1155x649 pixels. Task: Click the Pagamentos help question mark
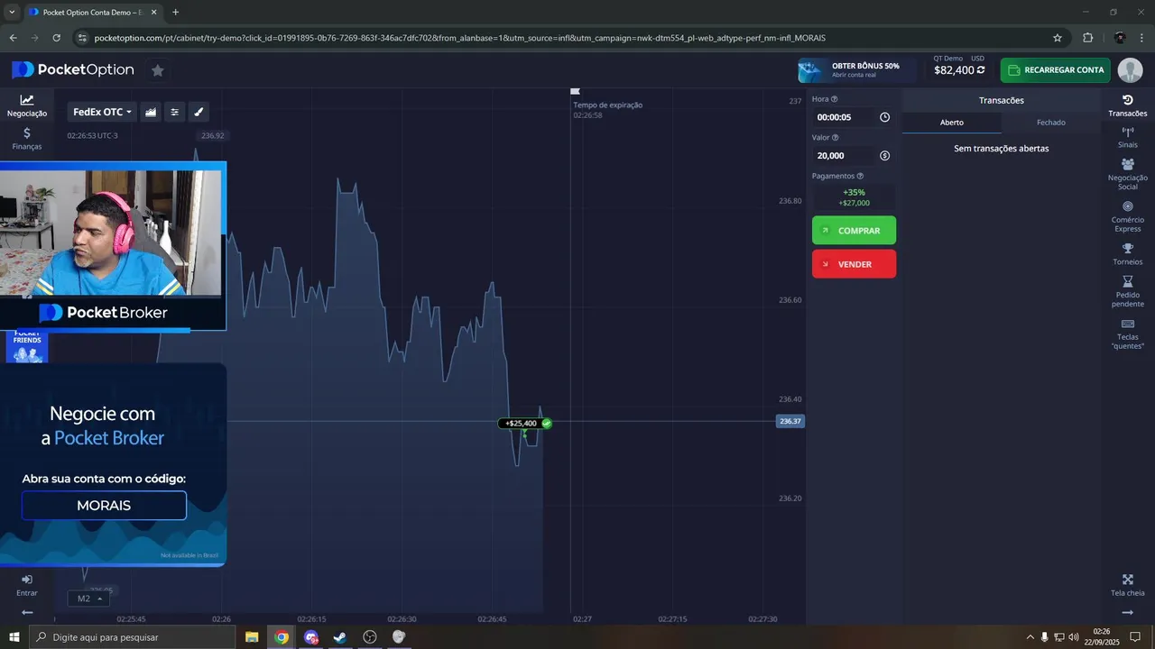[x=860, y=177]
